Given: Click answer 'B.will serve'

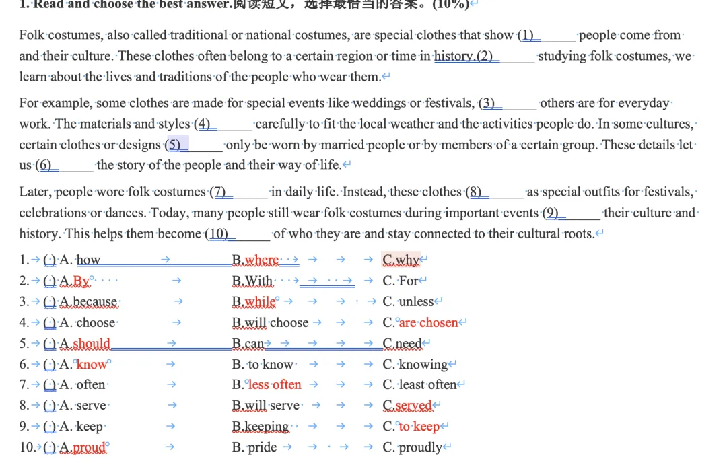Looking at the screenshot, I should tap(266, 406).
